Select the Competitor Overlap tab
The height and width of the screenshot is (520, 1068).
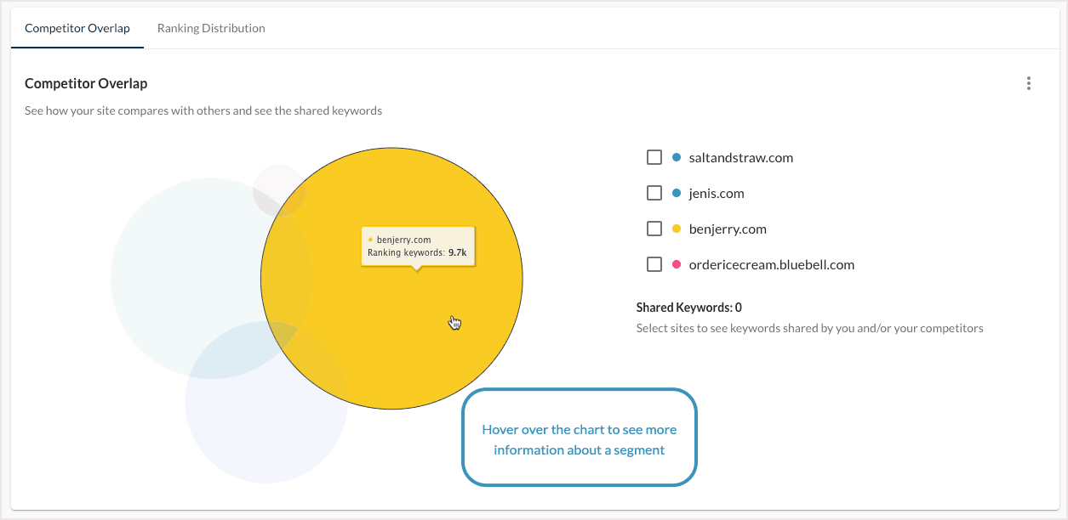(x=77, y=27)
